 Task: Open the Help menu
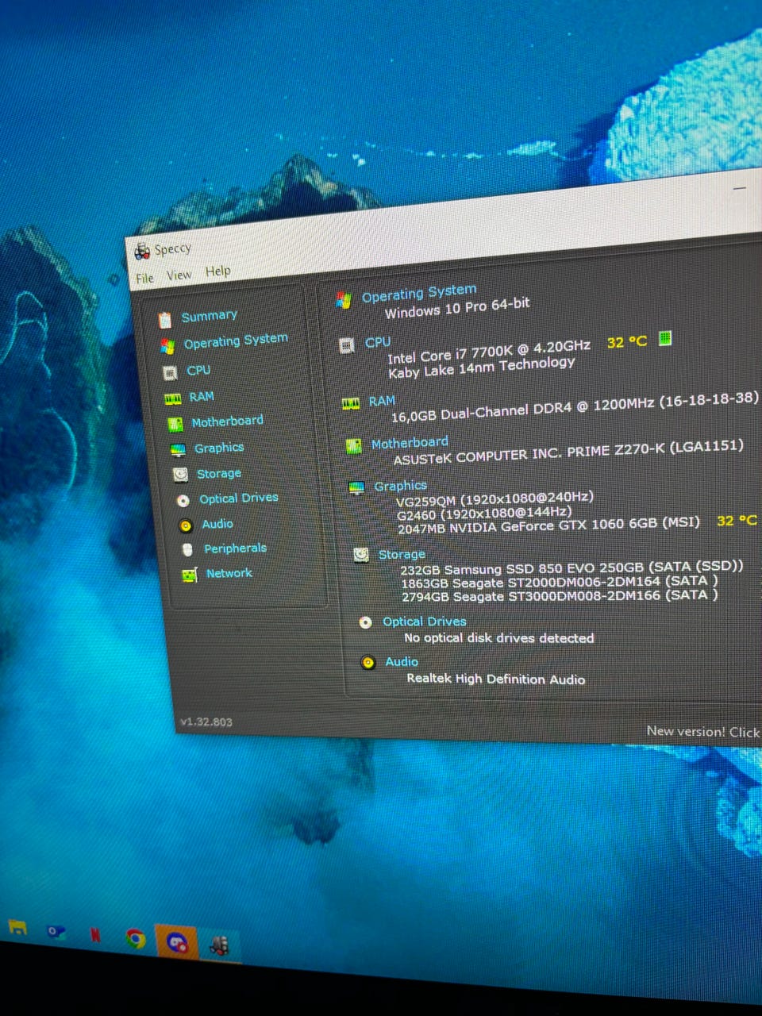[x=218, y=271]
